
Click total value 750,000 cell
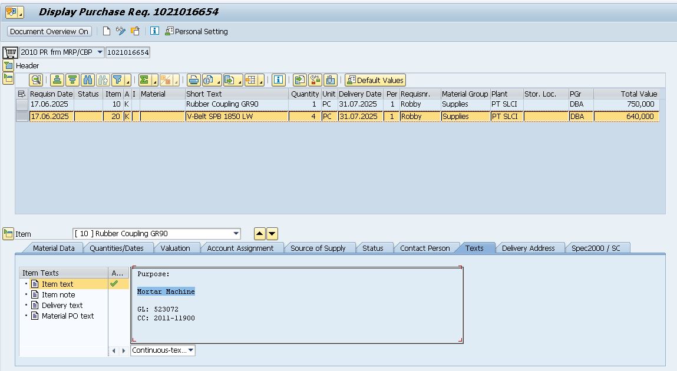coord(626,104)
